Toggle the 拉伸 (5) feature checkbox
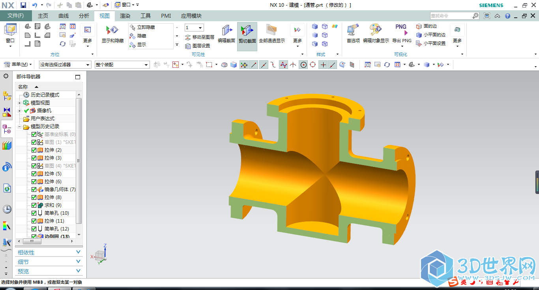Viewport: 539px width, 290px height. [34, 174]
